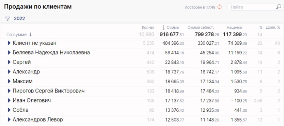Expand the Максим client row
Image resolution: width=284 pixels, height=126 pixels.
click(9, 81)
